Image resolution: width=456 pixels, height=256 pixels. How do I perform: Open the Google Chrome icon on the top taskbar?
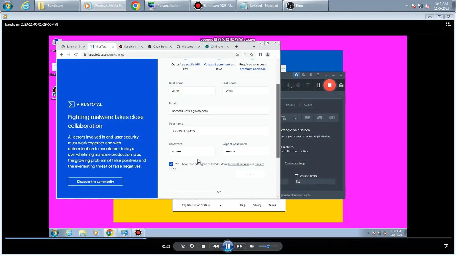[135, 6]
